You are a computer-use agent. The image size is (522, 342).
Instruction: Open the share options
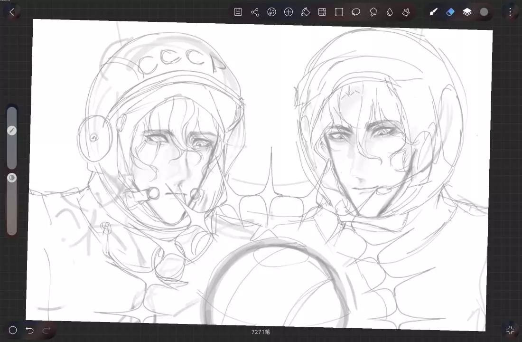click(x=255, y=12)
